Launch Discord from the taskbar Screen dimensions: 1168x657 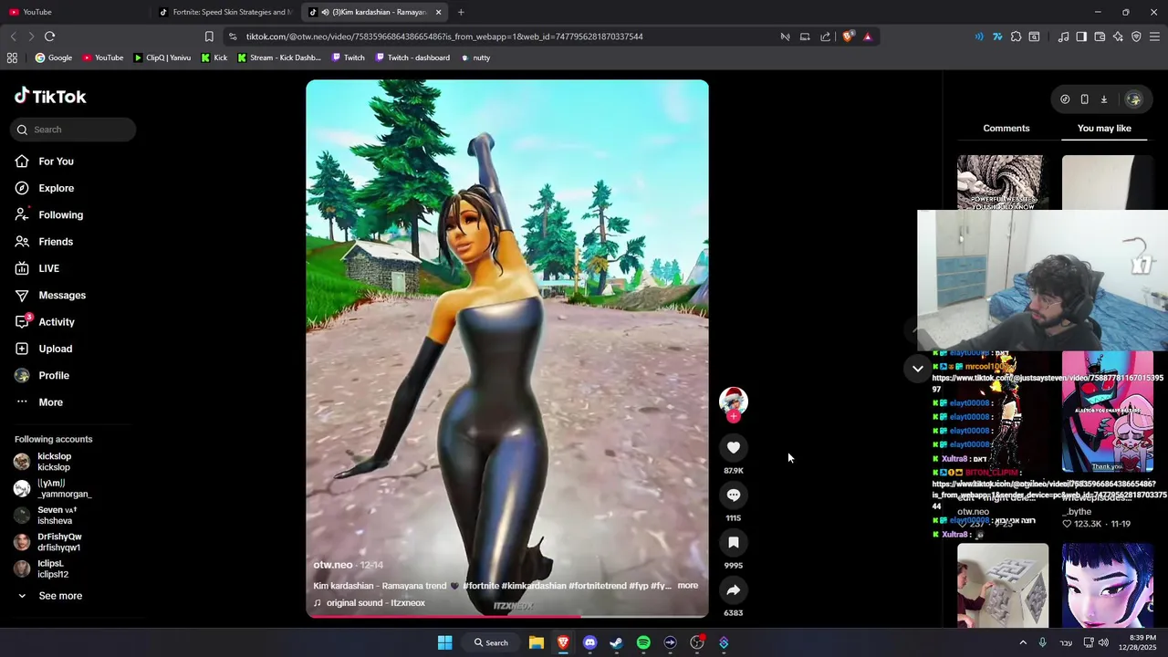[x=589, y=642]
